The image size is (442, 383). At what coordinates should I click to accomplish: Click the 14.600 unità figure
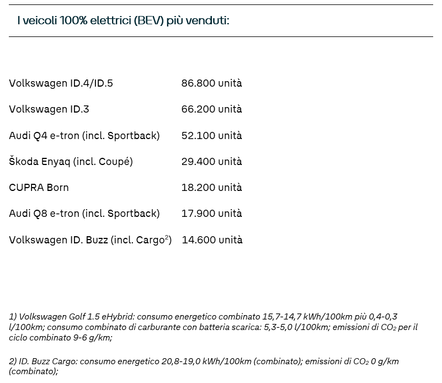coord(212,240)
